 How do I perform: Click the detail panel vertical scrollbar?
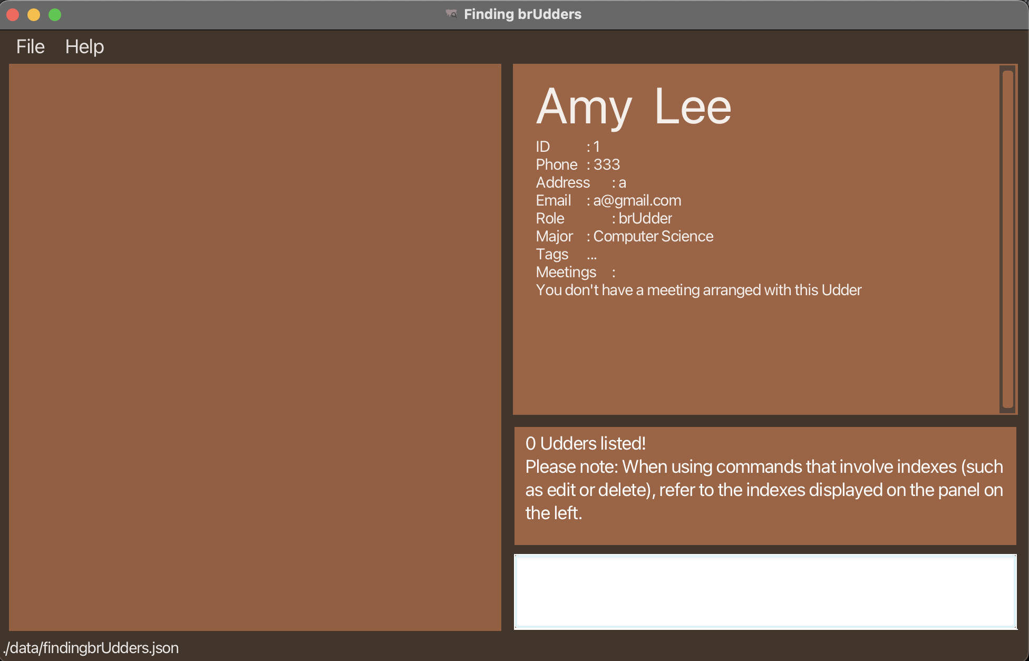click(x=1007, y=239)
